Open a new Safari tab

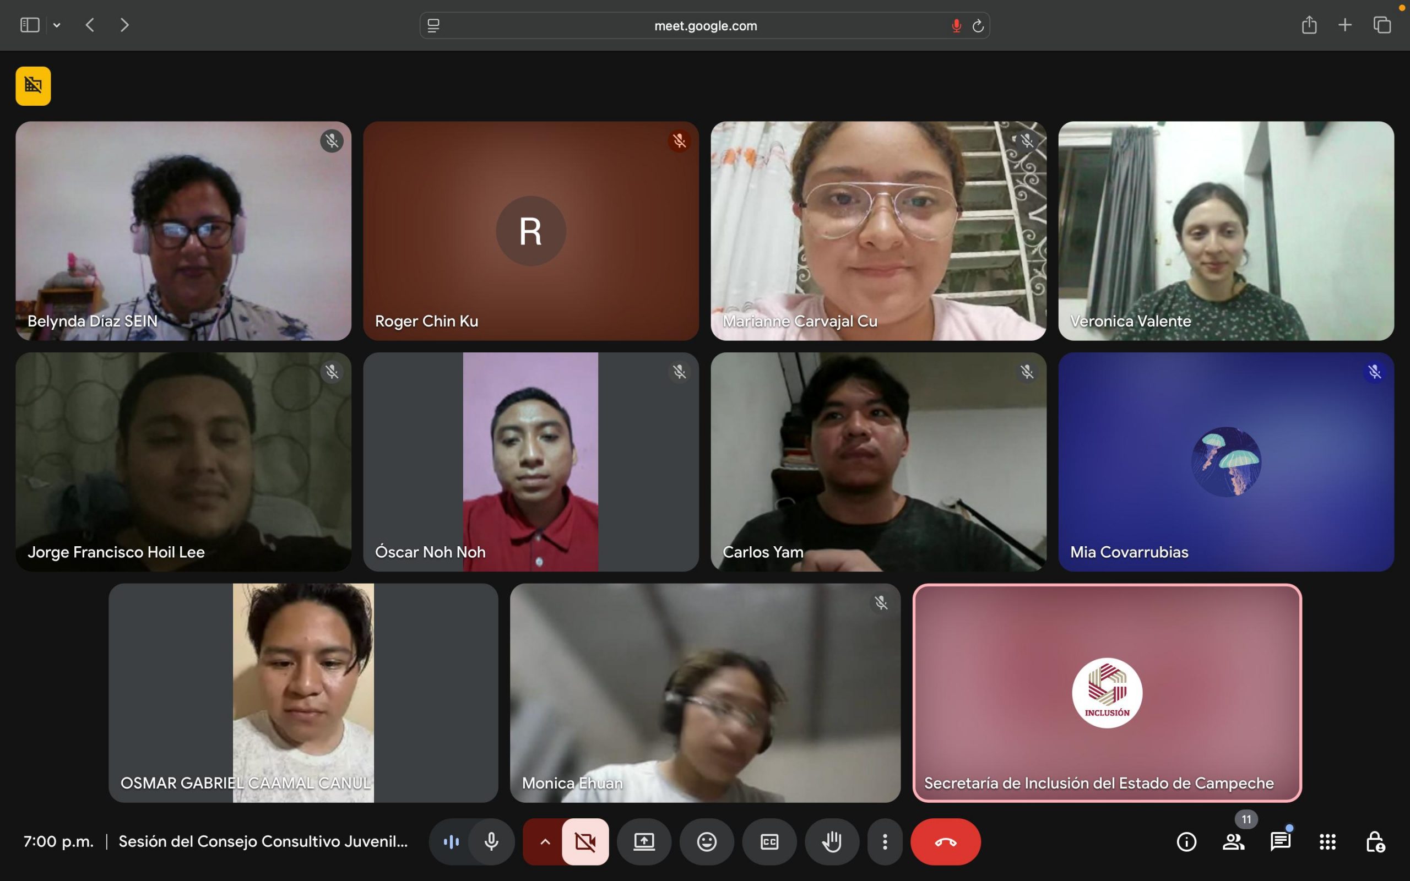tap(1345, 25)
